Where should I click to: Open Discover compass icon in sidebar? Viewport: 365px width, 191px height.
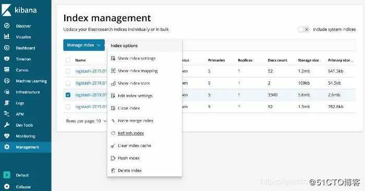pos(7,26)
